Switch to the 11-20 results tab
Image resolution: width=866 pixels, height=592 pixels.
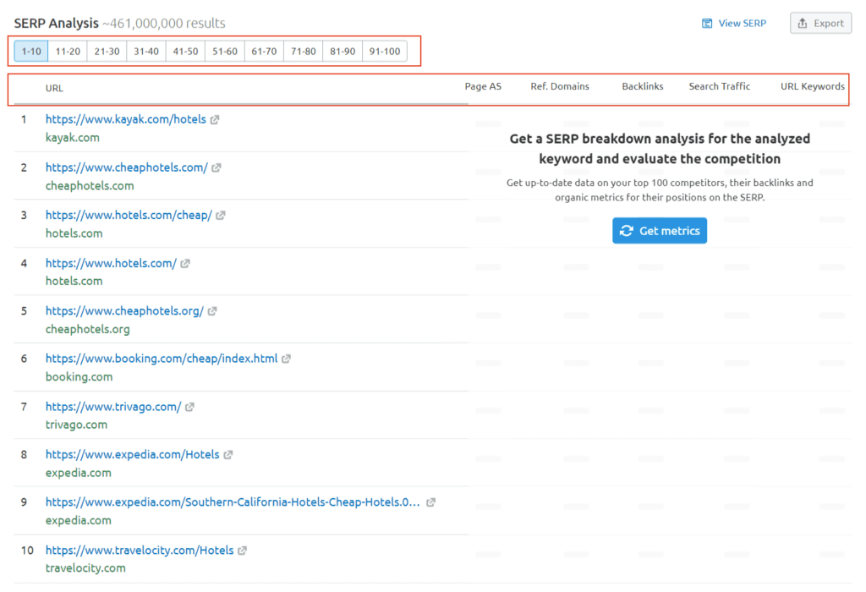click(x=68, y=52)
